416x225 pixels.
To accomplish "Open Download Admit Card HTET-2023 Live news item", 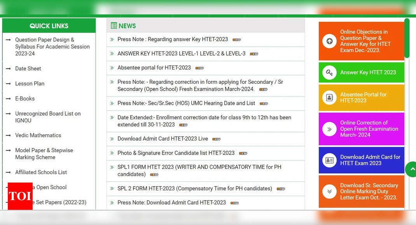I will point(163,139).
